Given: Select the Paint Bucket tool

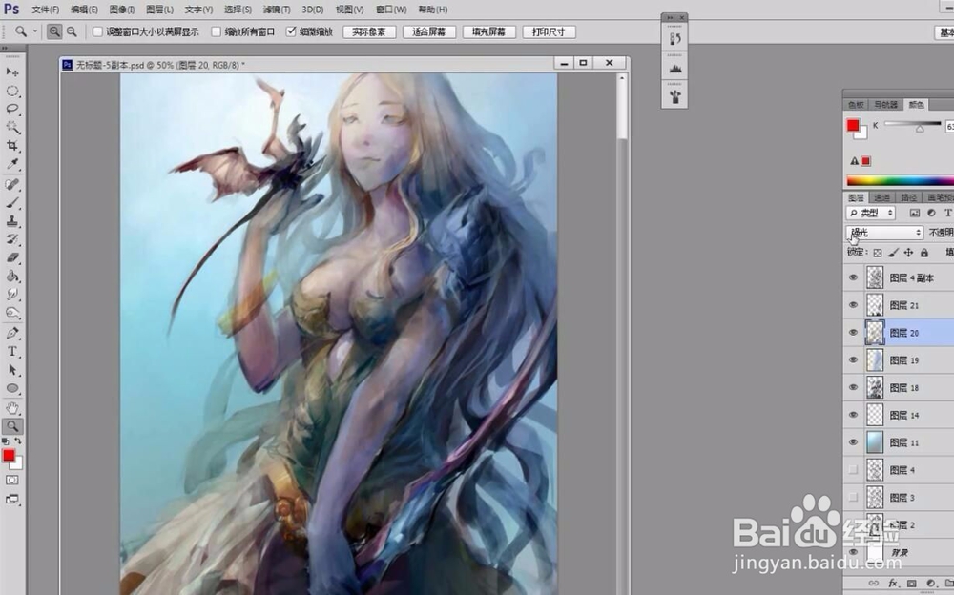Looking at the screenshot, I should 12,276.
